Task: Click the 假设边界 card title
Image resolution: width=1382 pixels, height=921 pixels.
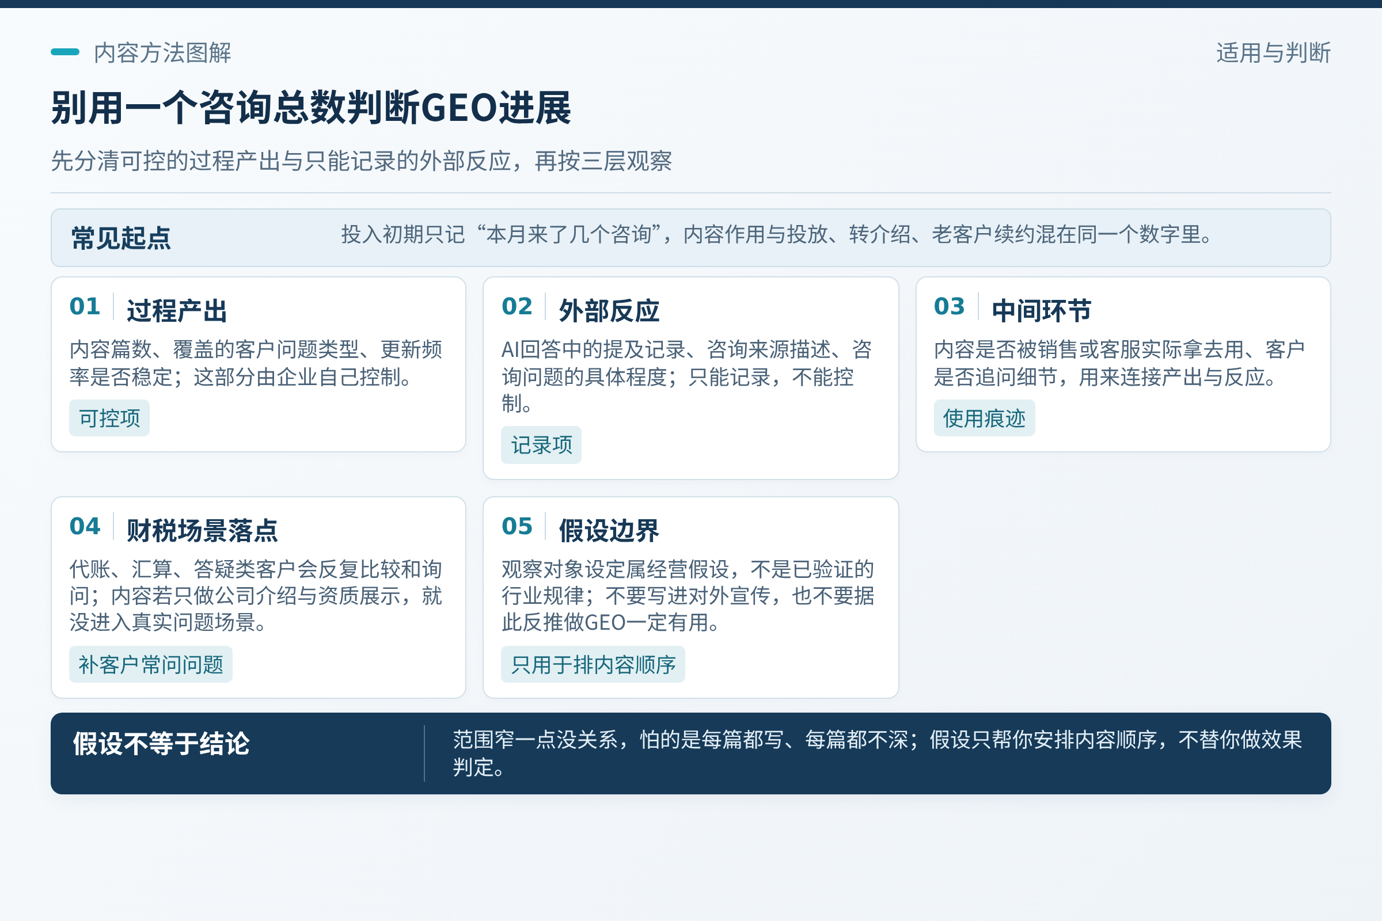Action: (x=609, y=530)
